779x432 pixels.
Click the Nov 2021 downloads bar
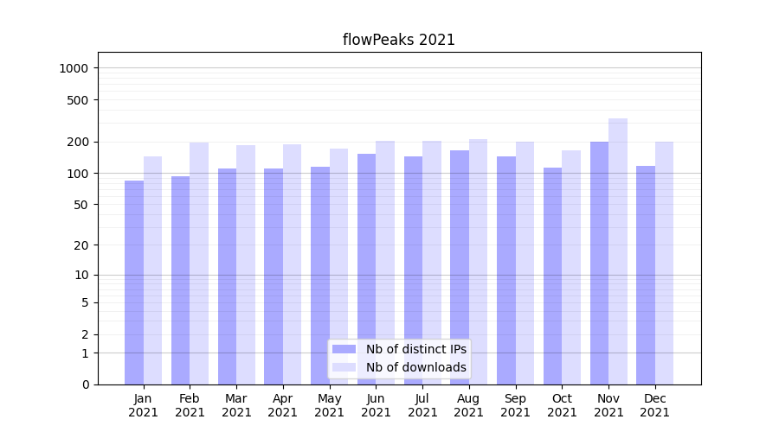618,251
